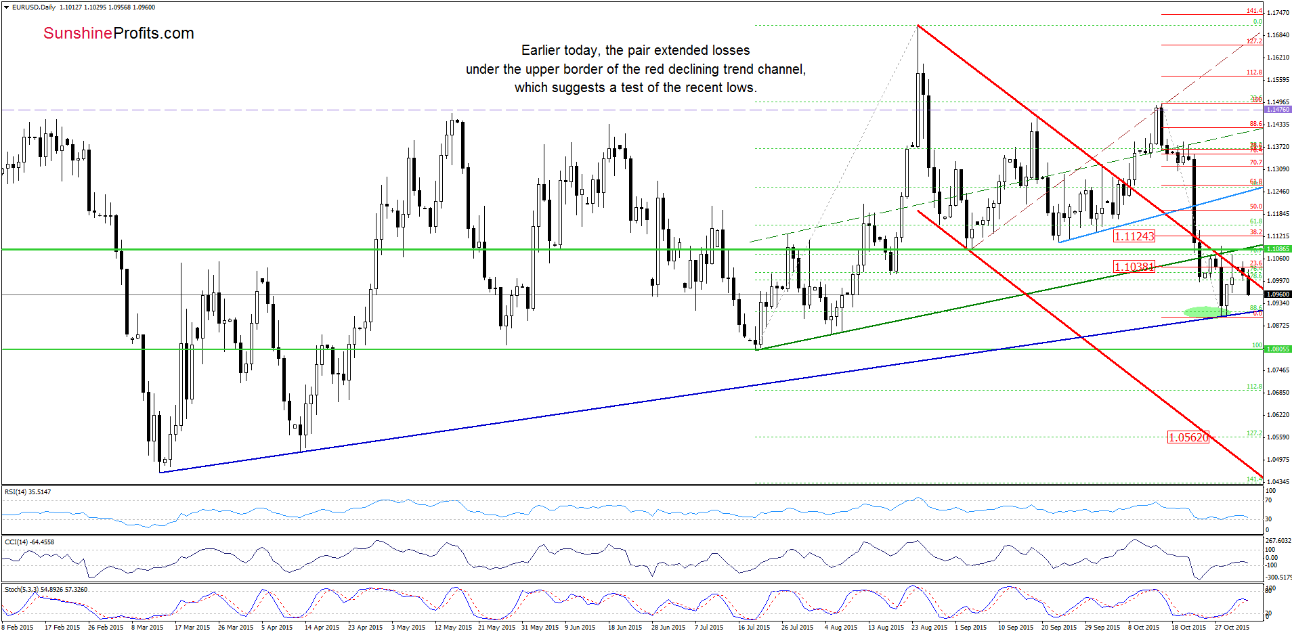Click the 1 Sep 2015 date label
The image size is (1292, 633).
point(970,628)
